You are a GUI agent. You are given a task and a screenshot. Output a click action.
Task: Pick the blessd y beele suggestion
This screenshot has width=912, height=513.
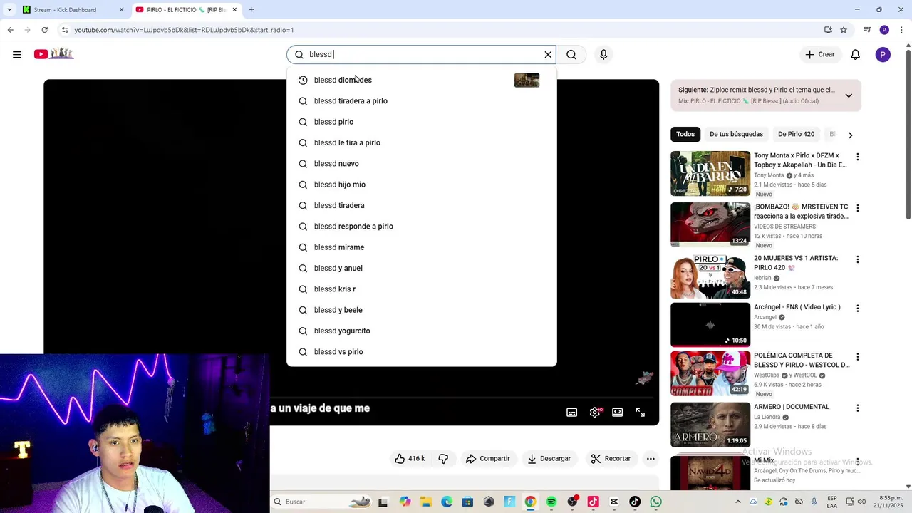click(421, 310)
